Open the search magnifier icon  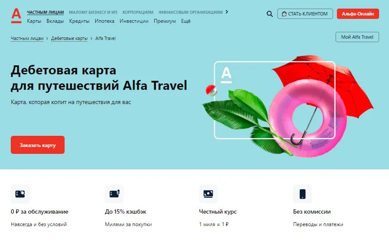pyautogui.click(x=270, y=14)
